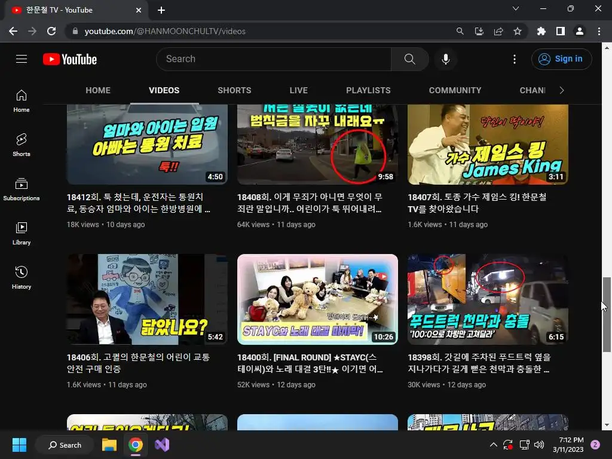Open History in the sidebar
Viewport: 612px width, 459px height.
22,277
